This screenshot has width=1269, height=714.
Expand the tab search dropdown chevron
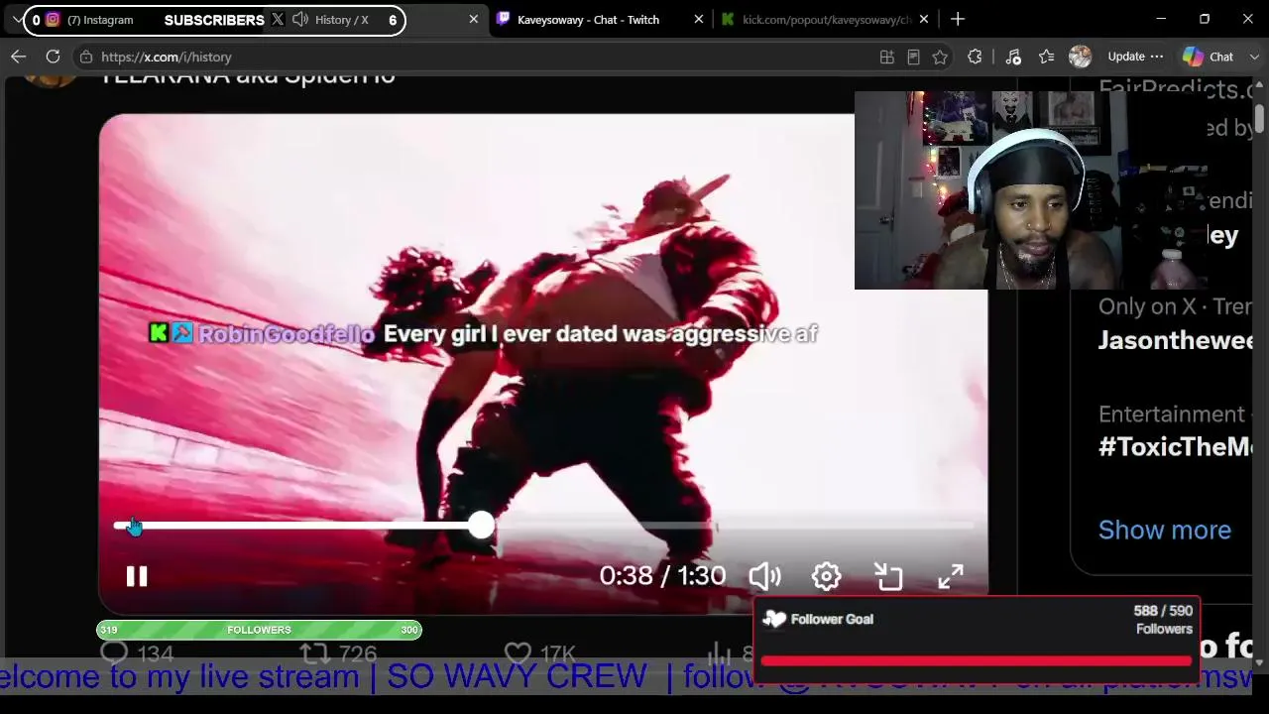coord(18,19)
